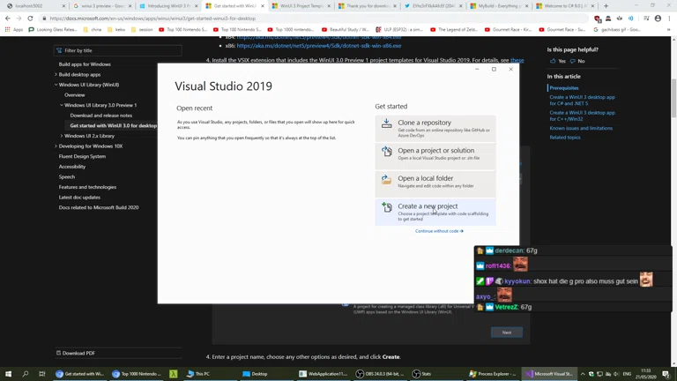Open china bookmark folder

pyautogui.click(x=93, y=29)
